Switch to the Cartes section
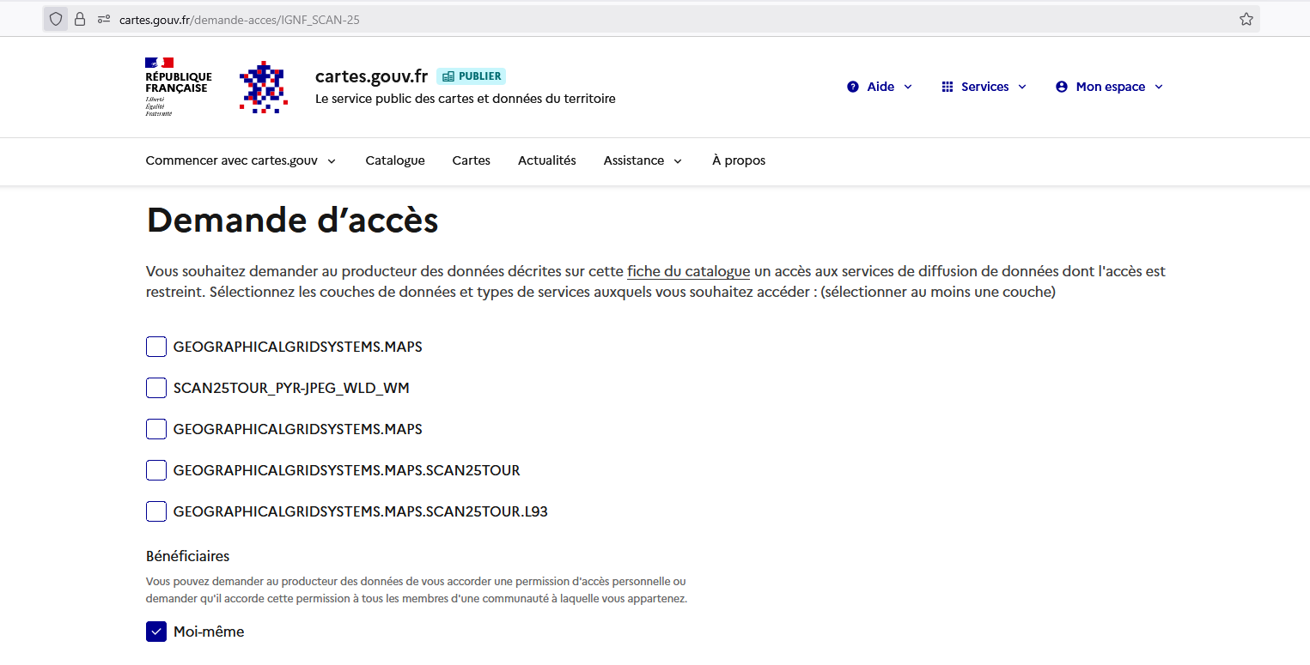Image resolution: width=1310 pixels, height=665 pixels. [x=471, y=160]
